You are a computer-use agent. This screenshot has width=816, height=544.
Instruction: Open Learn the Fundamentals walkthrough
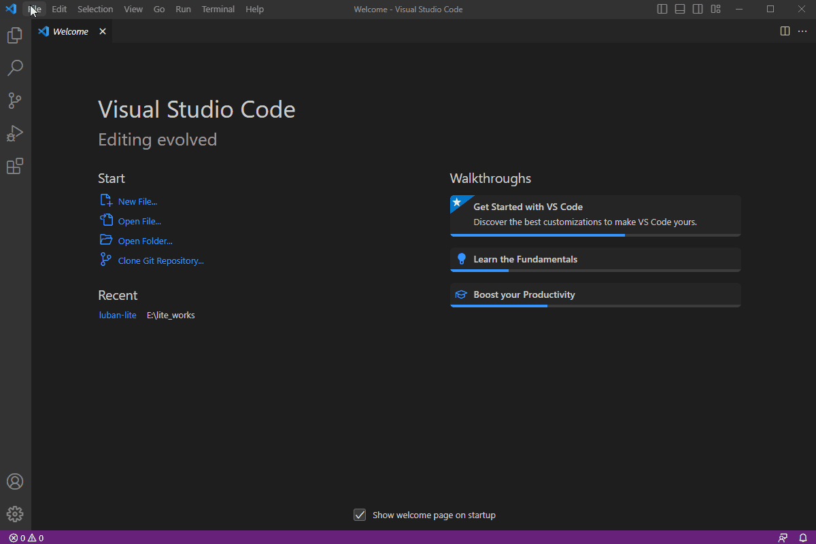click(x=595, y=260)
